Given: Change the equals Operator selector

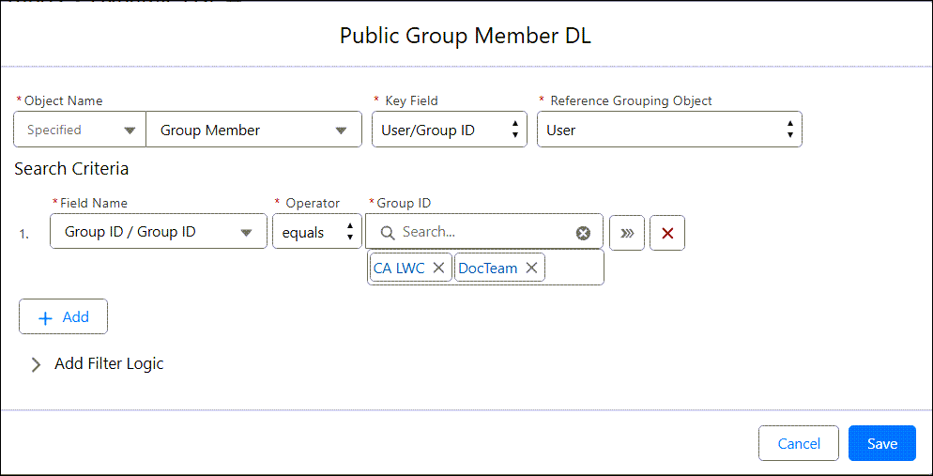Looking at the screenshot, I should click(x=316, y=232).
